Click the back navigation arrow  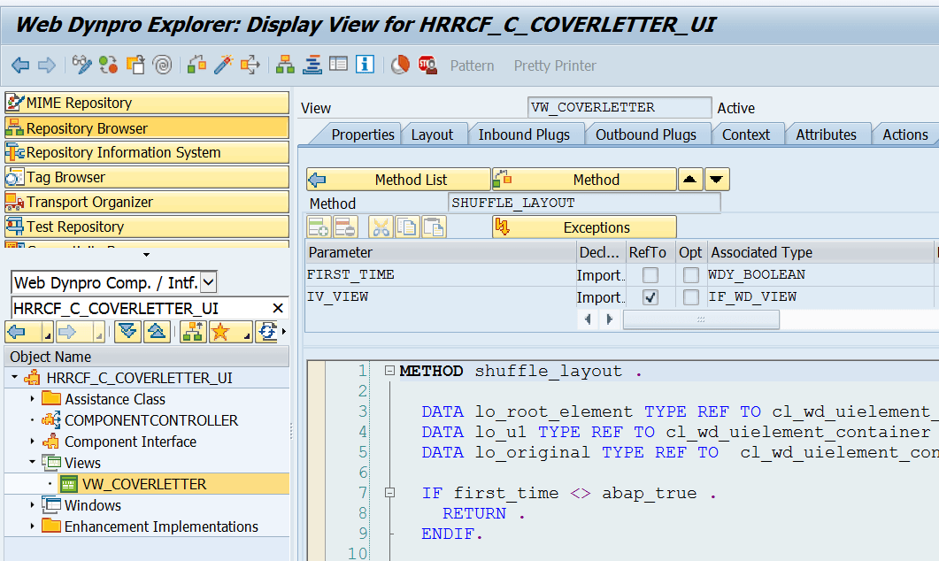click(22, 64)
